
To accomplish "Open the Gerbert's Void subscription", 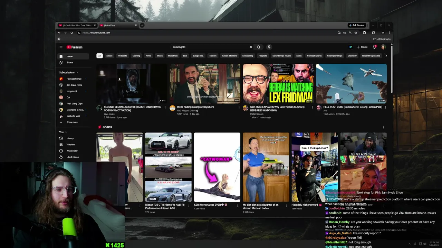I will [x=73, y=116].
